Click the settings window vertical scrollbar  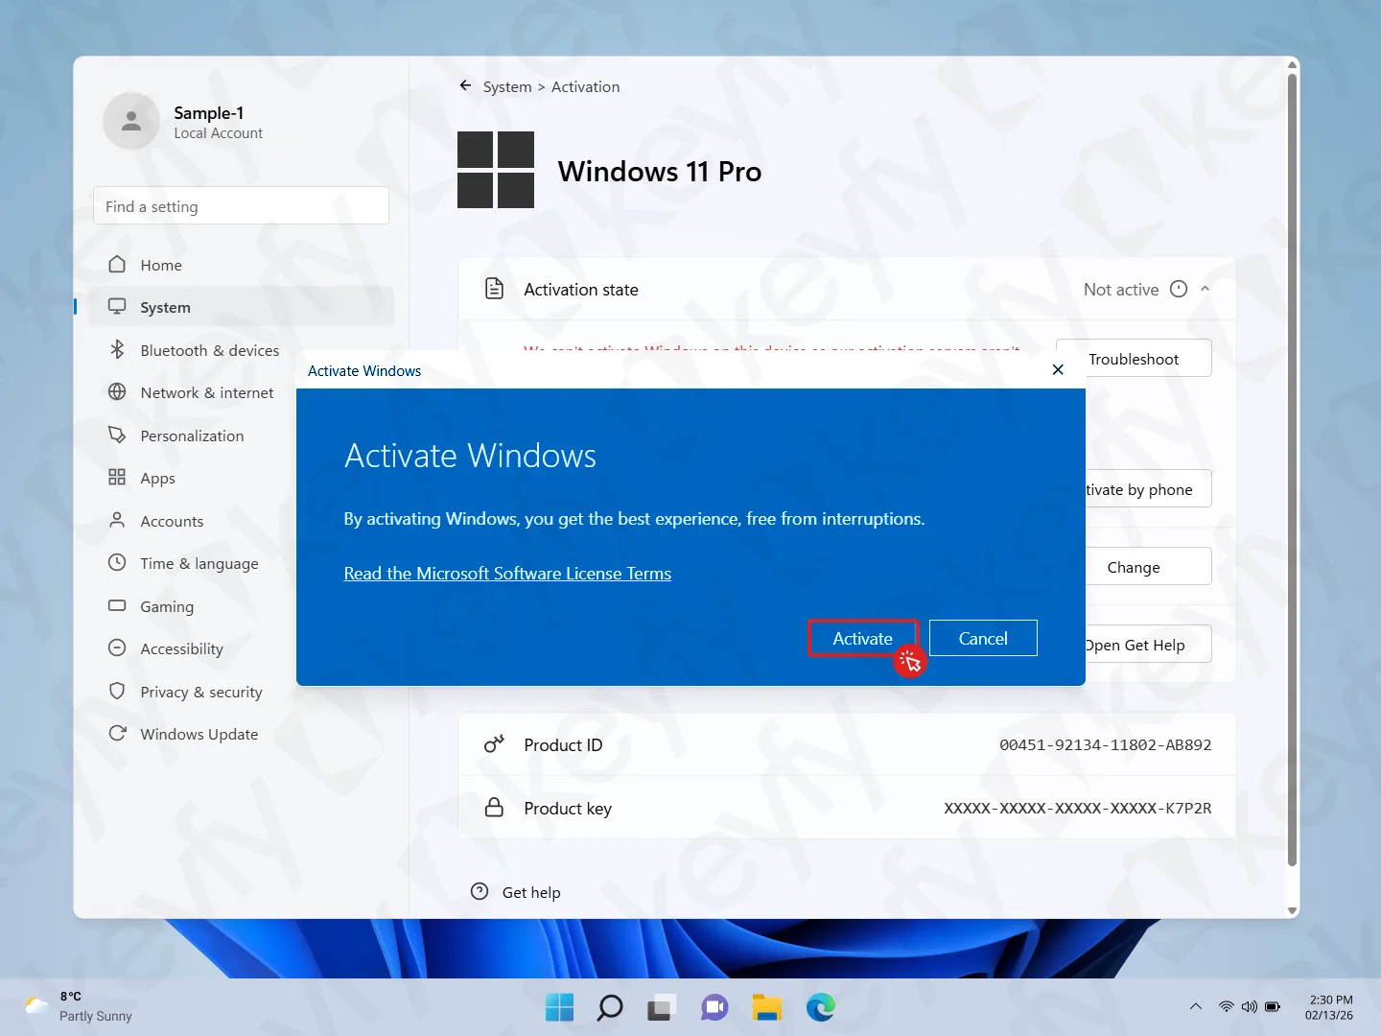click(1292, 470)
